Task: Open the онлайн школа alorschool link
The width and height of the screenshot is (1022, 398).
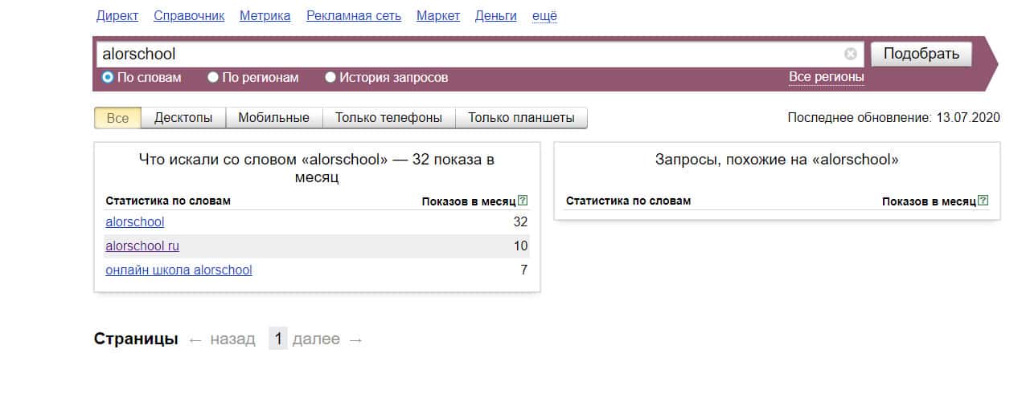Action: [x=179, y=270]
